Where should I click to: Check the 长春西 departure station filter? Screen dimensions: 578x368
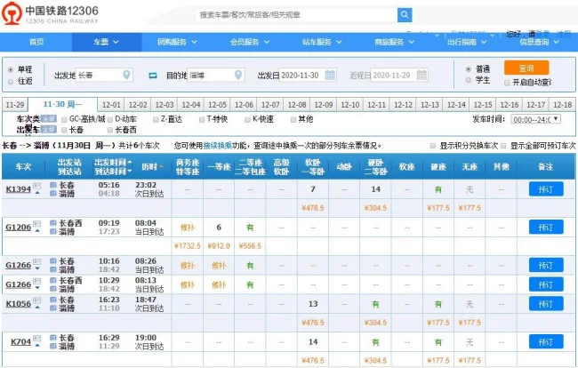[110, 130]
